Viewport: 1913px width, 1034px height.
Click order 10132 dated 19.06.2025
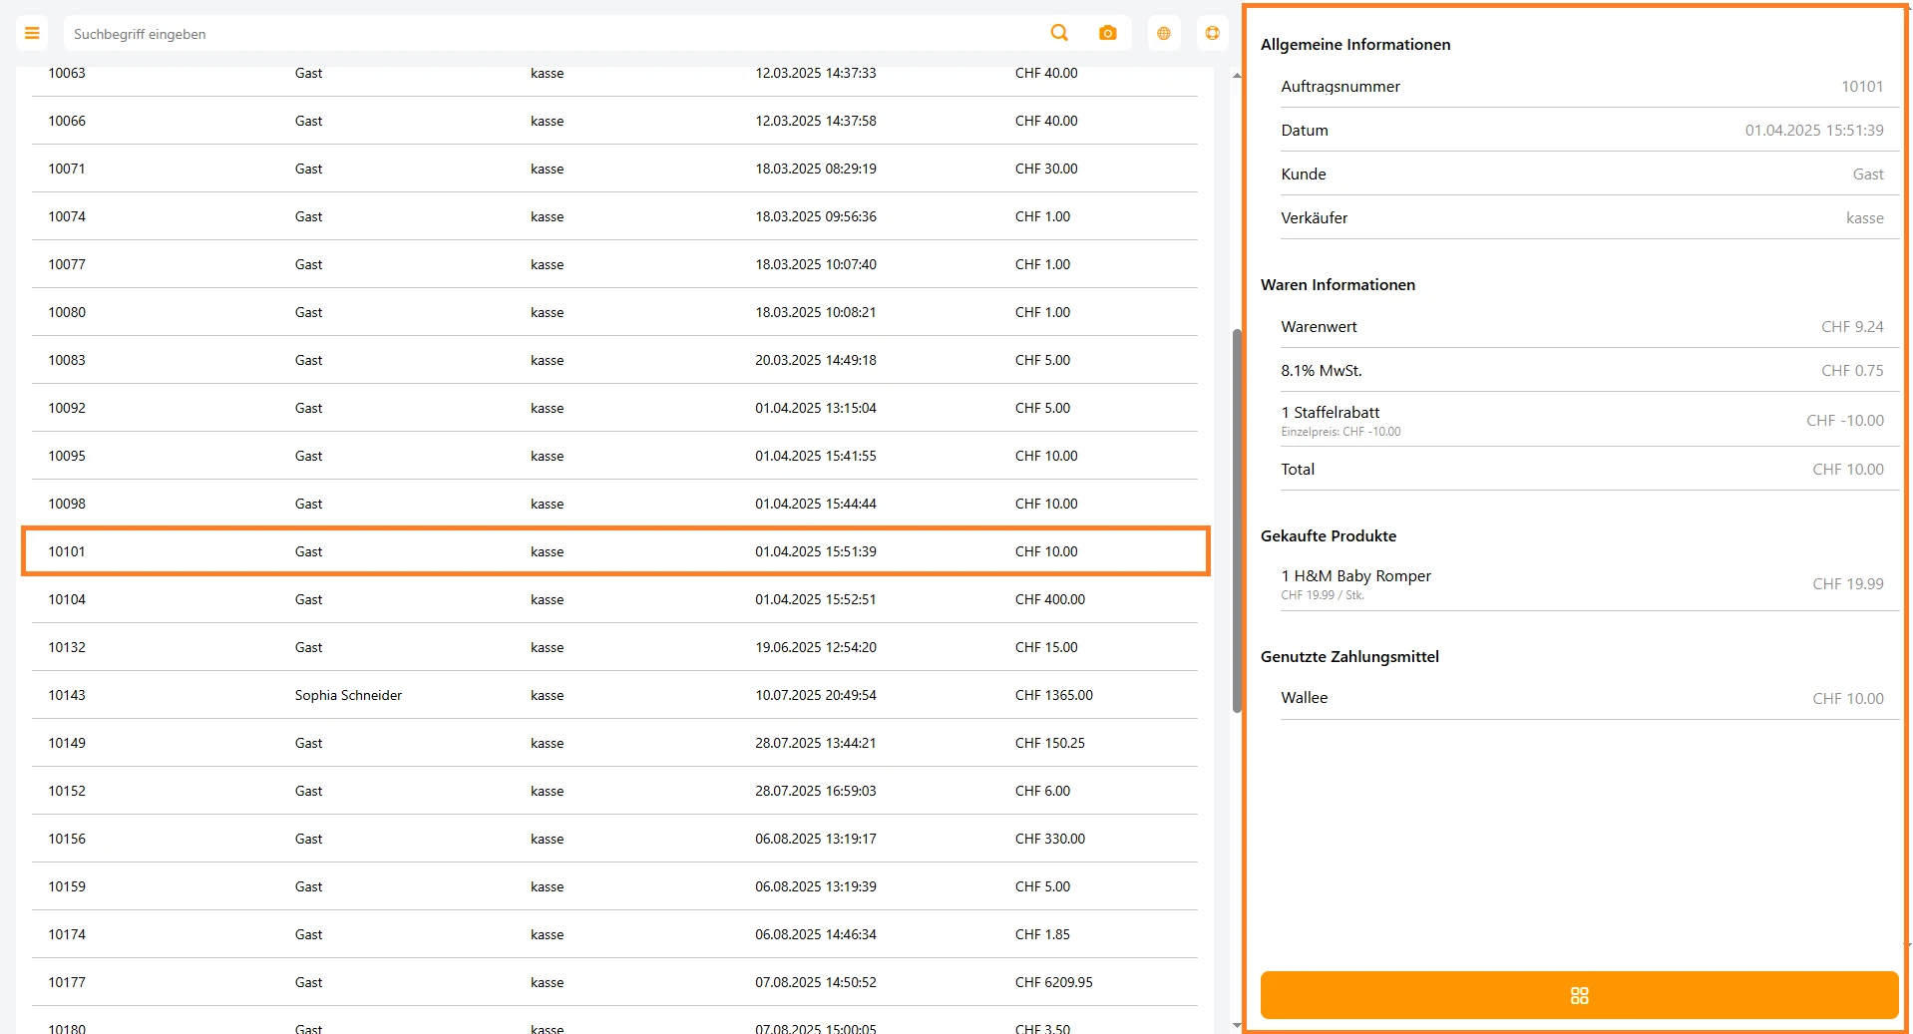pyautogui.click(x=614, y=647)
